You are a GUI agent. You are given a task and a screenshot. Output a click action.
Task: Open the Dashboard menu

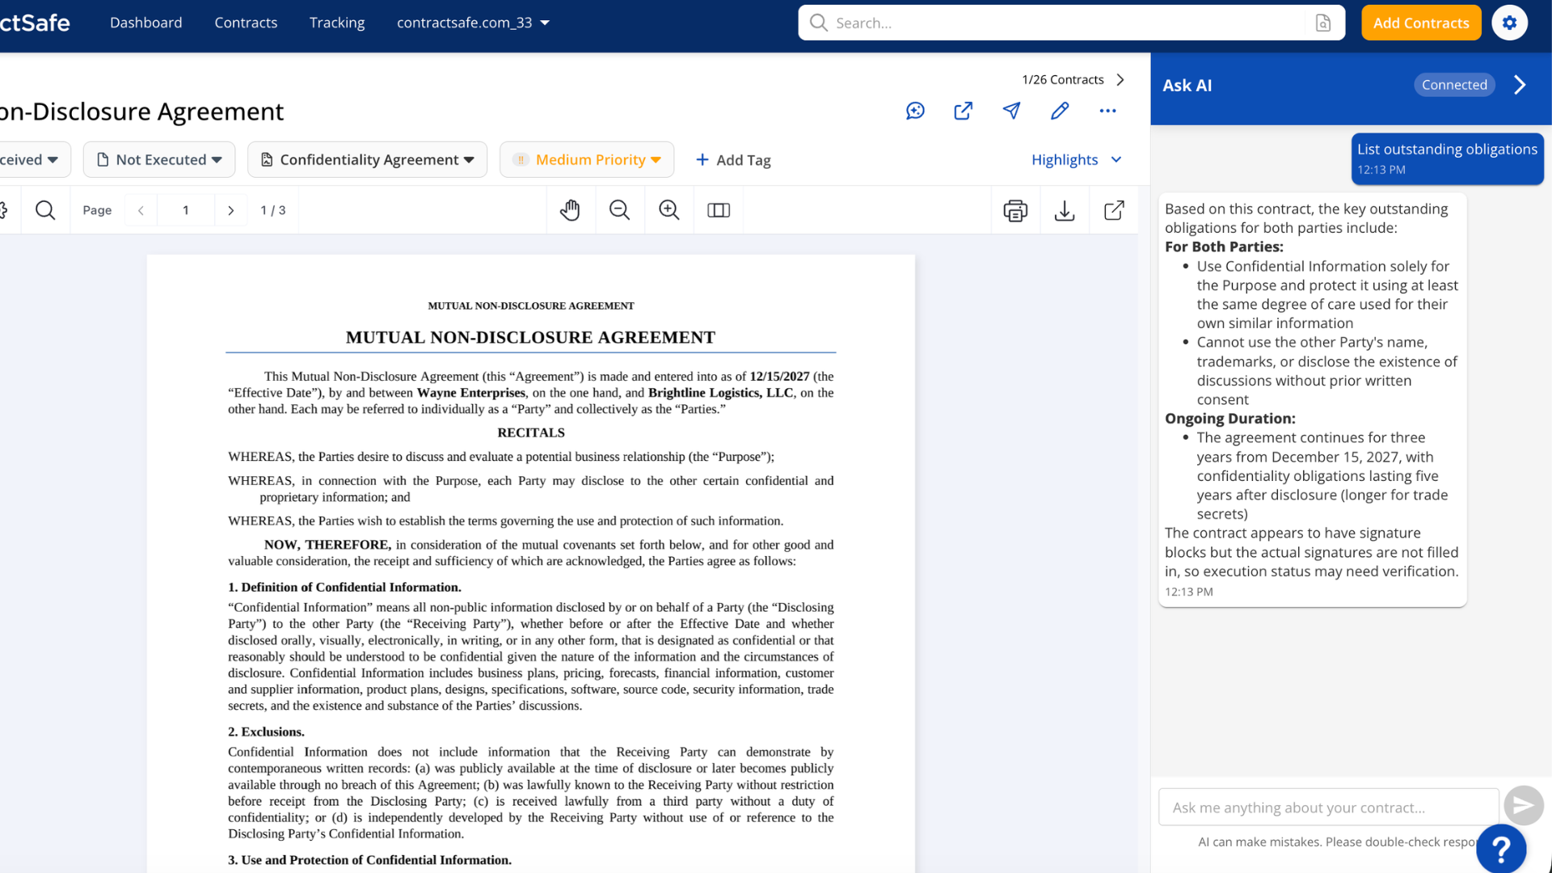click(x=145, y=23)
